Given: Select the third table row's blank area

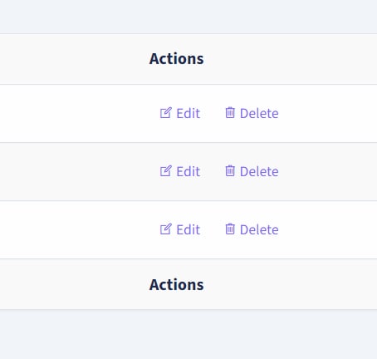Looking at the screenshot, I should pyautogui.click(x=75, y=230).
